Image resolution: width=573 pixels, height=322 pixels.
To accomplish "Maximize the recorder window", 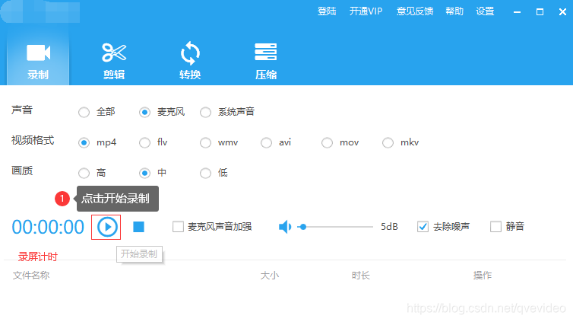I will point(540,12).
